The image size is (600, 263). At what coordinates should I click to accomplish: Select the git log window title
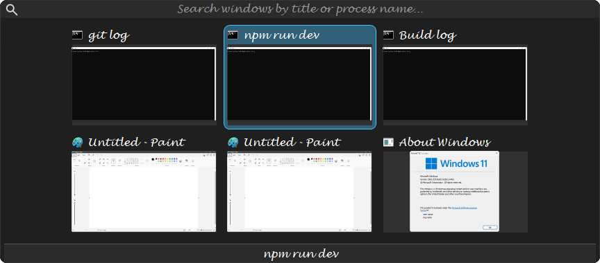click(x=109, y=36)
